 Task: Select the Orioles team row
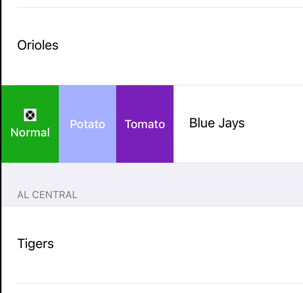[152, 46]
